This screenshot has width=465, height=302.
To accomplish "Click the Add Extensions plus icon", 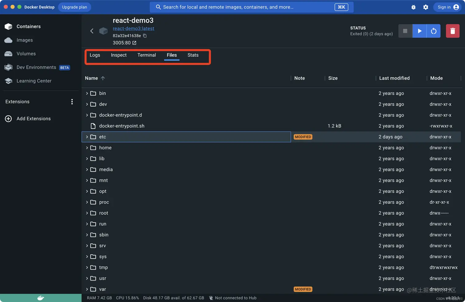I will click(8, 119).
